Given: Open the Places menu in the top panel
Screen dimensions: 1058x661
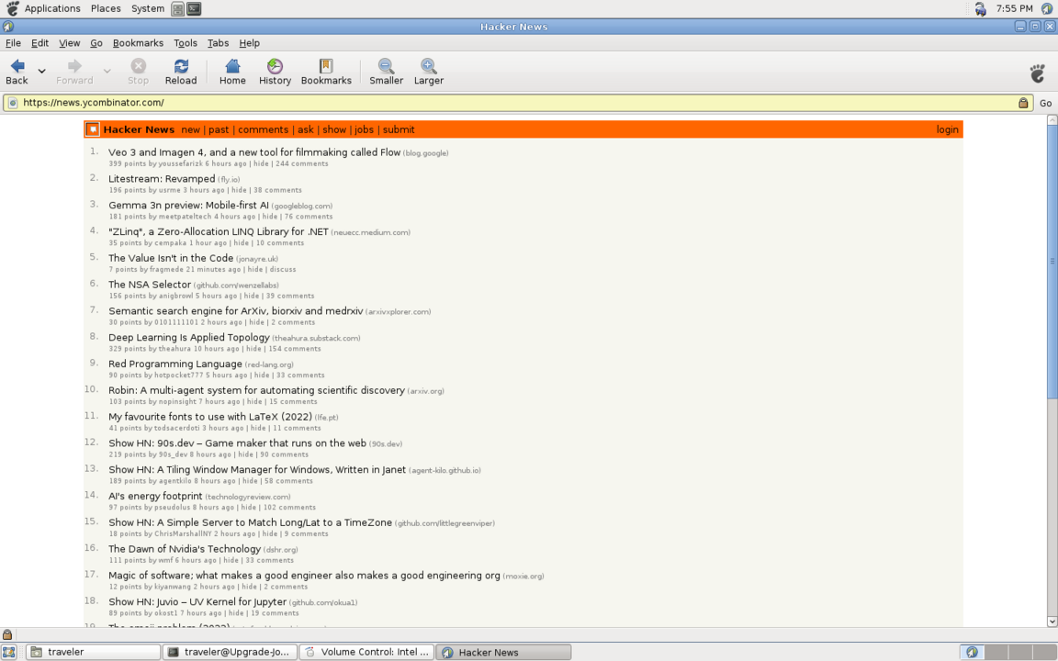Looking at the screenshot, I should tap(106, 9).
